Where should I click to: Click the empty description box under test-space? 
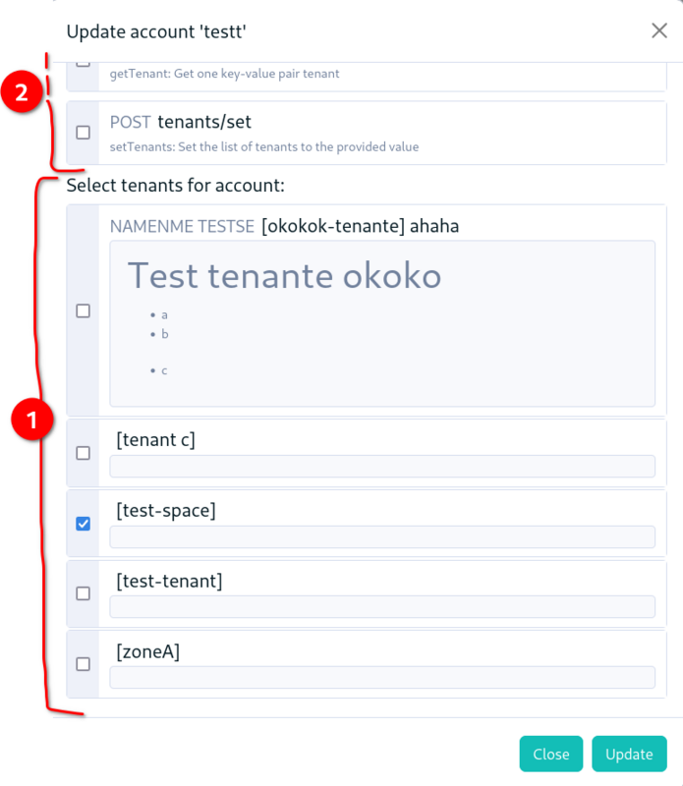(382, 536)
